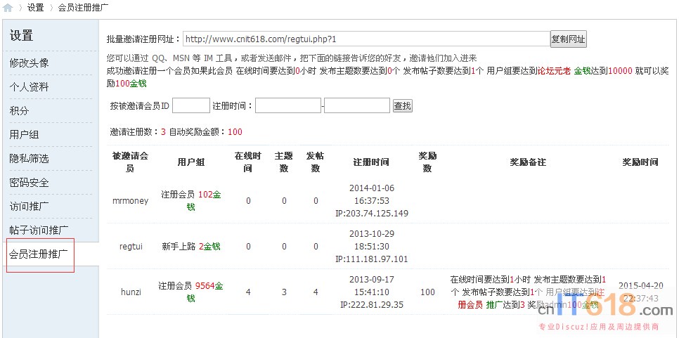Go to 访问推广 sidebar item

(x=29, y=207)
